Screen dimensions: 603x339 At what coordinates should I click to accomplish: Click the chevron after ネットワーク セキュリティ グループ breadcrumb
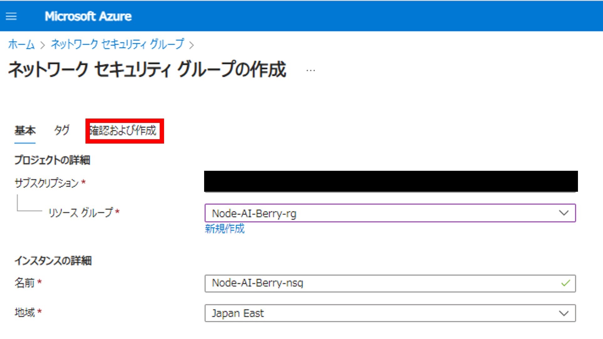(x=192, y=45)
